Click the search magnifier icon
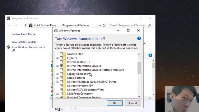199x112 pixels. coord(150,26)
